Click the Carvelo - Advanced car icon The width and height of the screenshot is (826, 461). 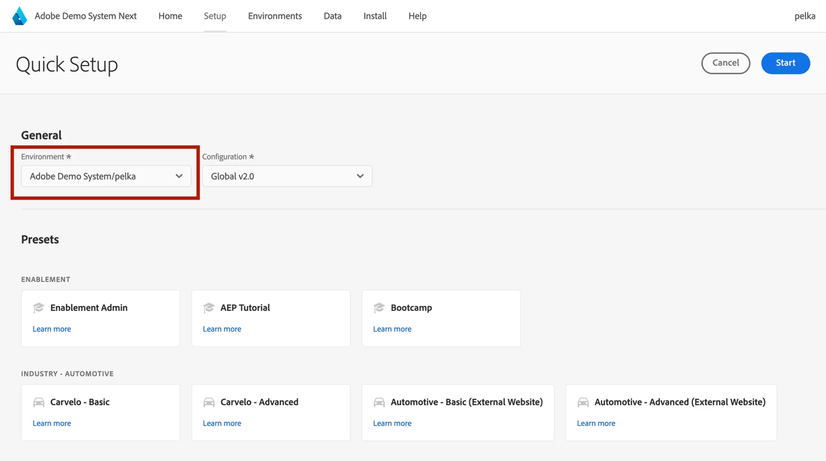click(x=209, y=402)
